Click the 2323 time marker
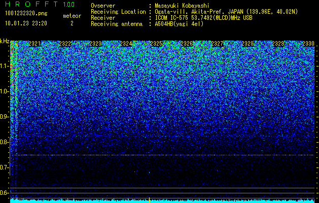The width and height of the screenshot is (319, 203). (95, 44)
